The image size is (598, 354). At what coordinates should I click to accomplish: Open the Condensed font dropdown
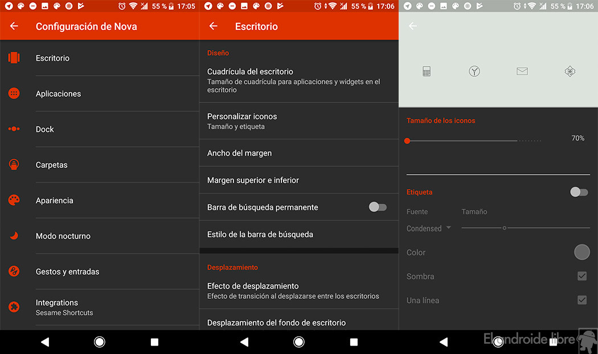coord(429,228)
